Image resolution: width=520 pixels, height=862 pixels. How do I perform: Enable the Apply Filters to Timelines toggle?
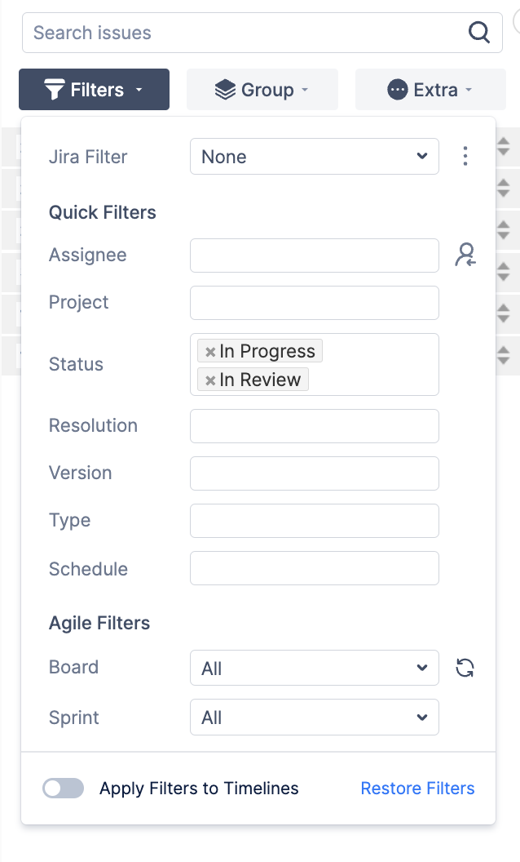(63, 789)
